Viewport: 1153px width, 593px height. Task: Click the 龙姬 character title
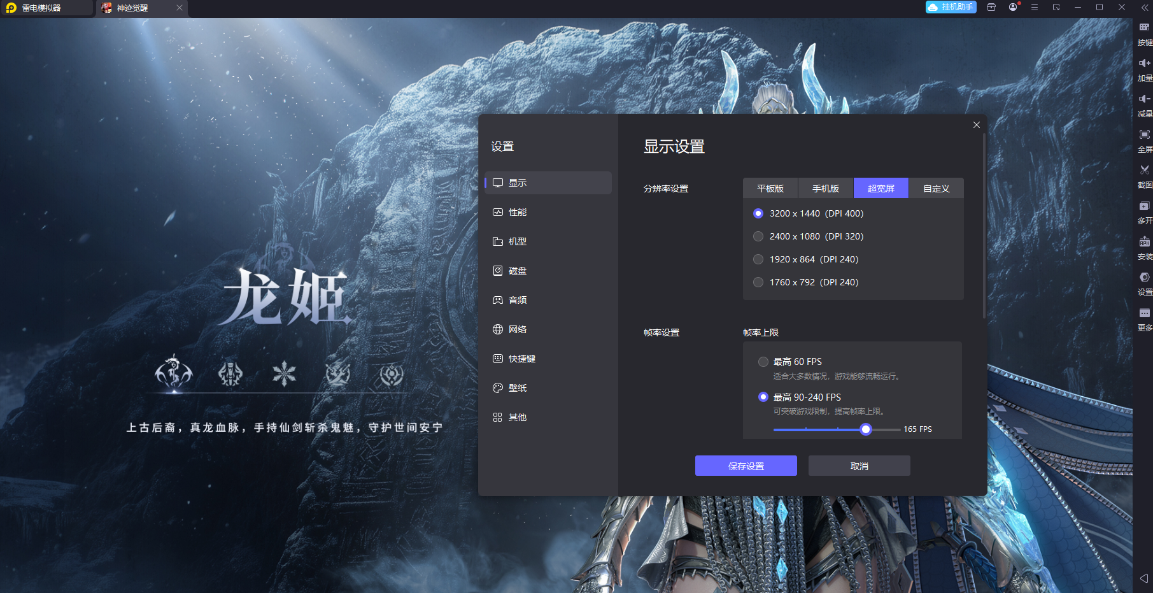[286, 297]
